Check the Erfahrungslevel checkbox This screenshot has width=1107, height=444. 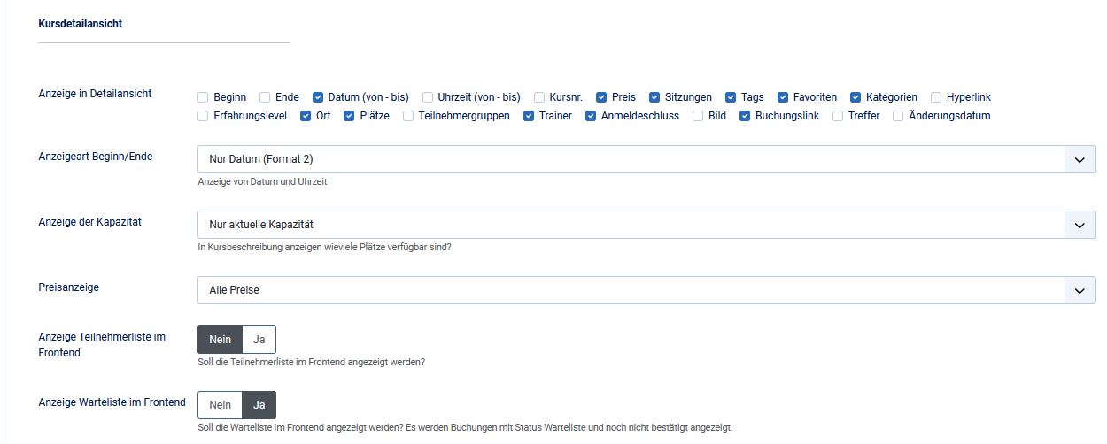203,116
